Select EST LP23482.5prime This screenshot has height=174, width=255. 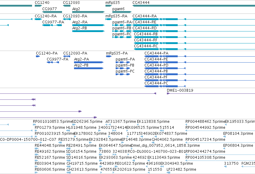(168, 173)
